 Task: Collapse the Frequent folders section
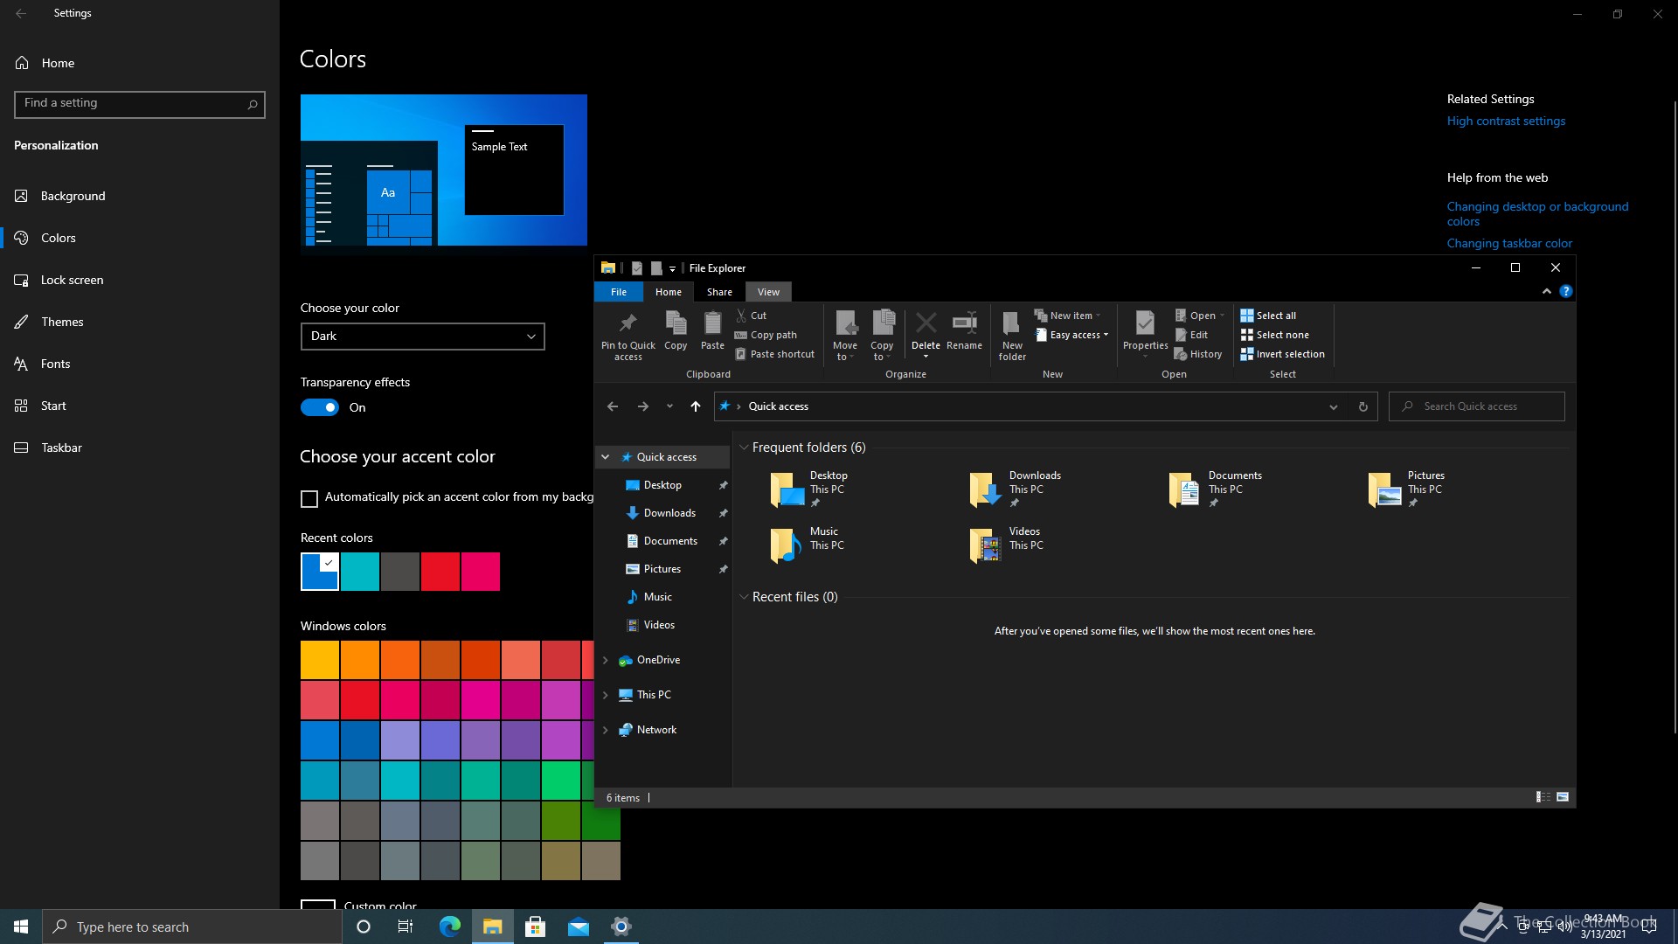pyautogui.click(x=744, y=448)
